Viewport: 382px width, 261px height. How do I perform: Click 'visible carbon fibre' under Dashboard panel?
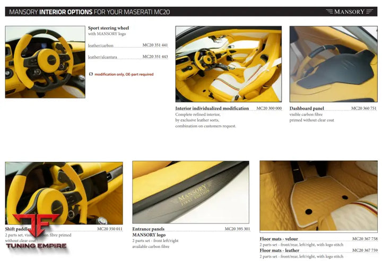click(306, 114)
